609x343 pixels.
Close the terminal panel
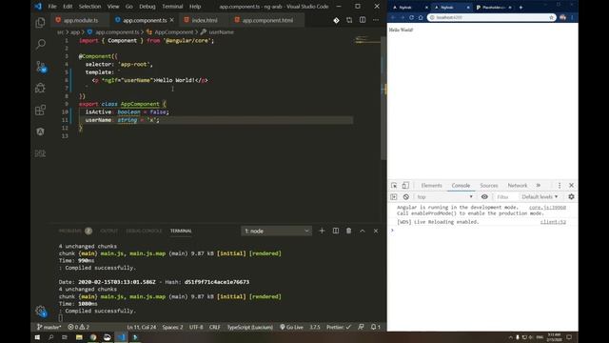coord(376,231)
